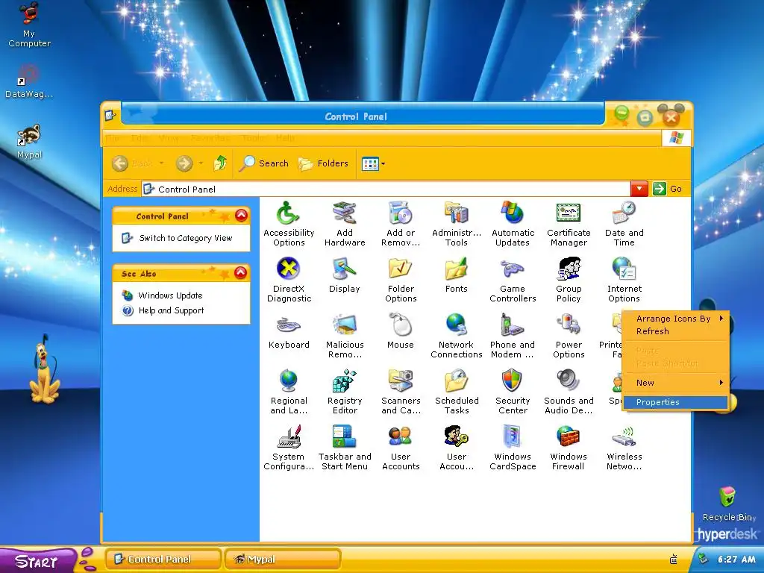Viewport: 764px width, 573px height.
Task: Open User Accounts people icon
Action: (401, 437)
